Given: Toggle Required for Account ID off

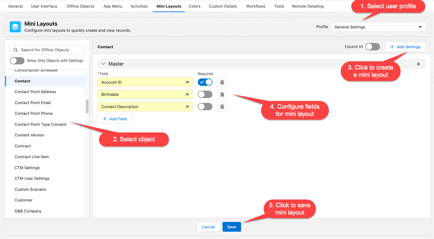Looking at the screenshot, I should click(x=205, y=82).
